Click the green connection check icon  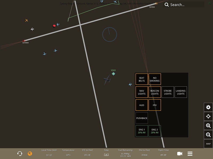point(210,3)
